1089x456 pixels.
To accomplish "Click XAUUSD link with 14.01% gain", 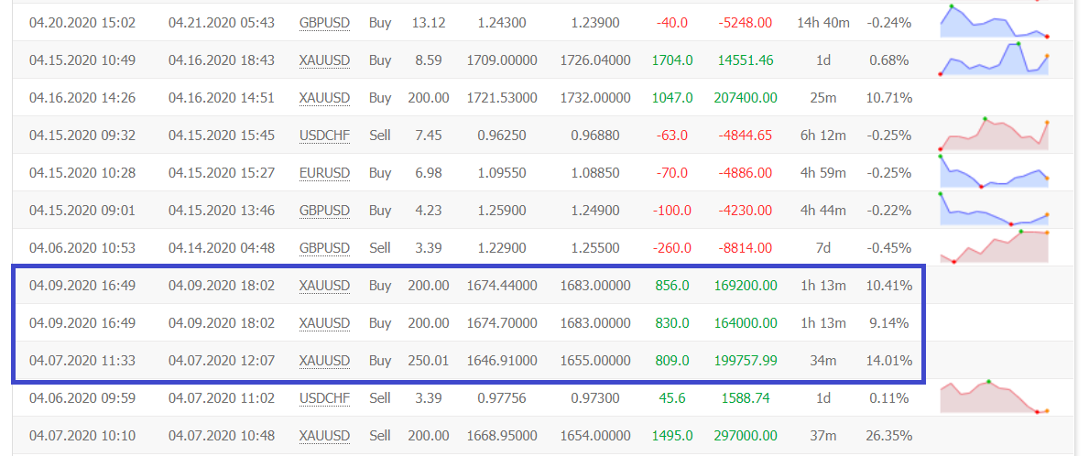I will [x=324, y=360].
